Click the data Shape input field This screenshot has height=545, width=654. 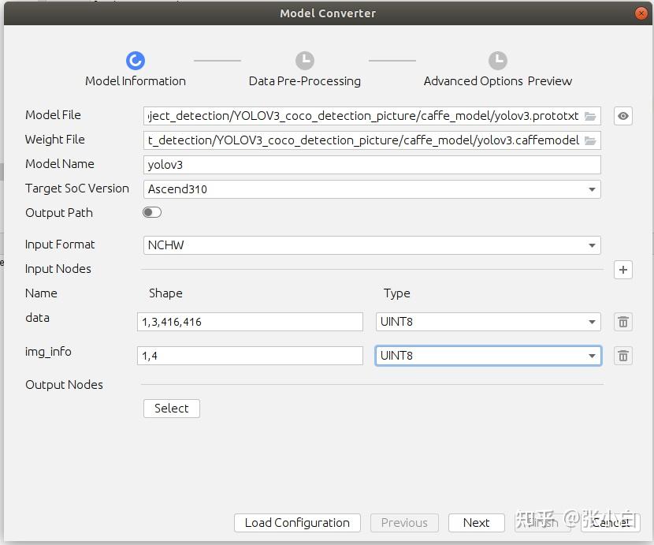tap(250, 322)
